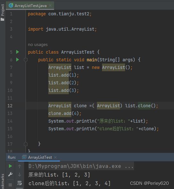Click the up stack trace arrow
The width and height of the screenshot is (174, 189).
[x=20, y=166]
